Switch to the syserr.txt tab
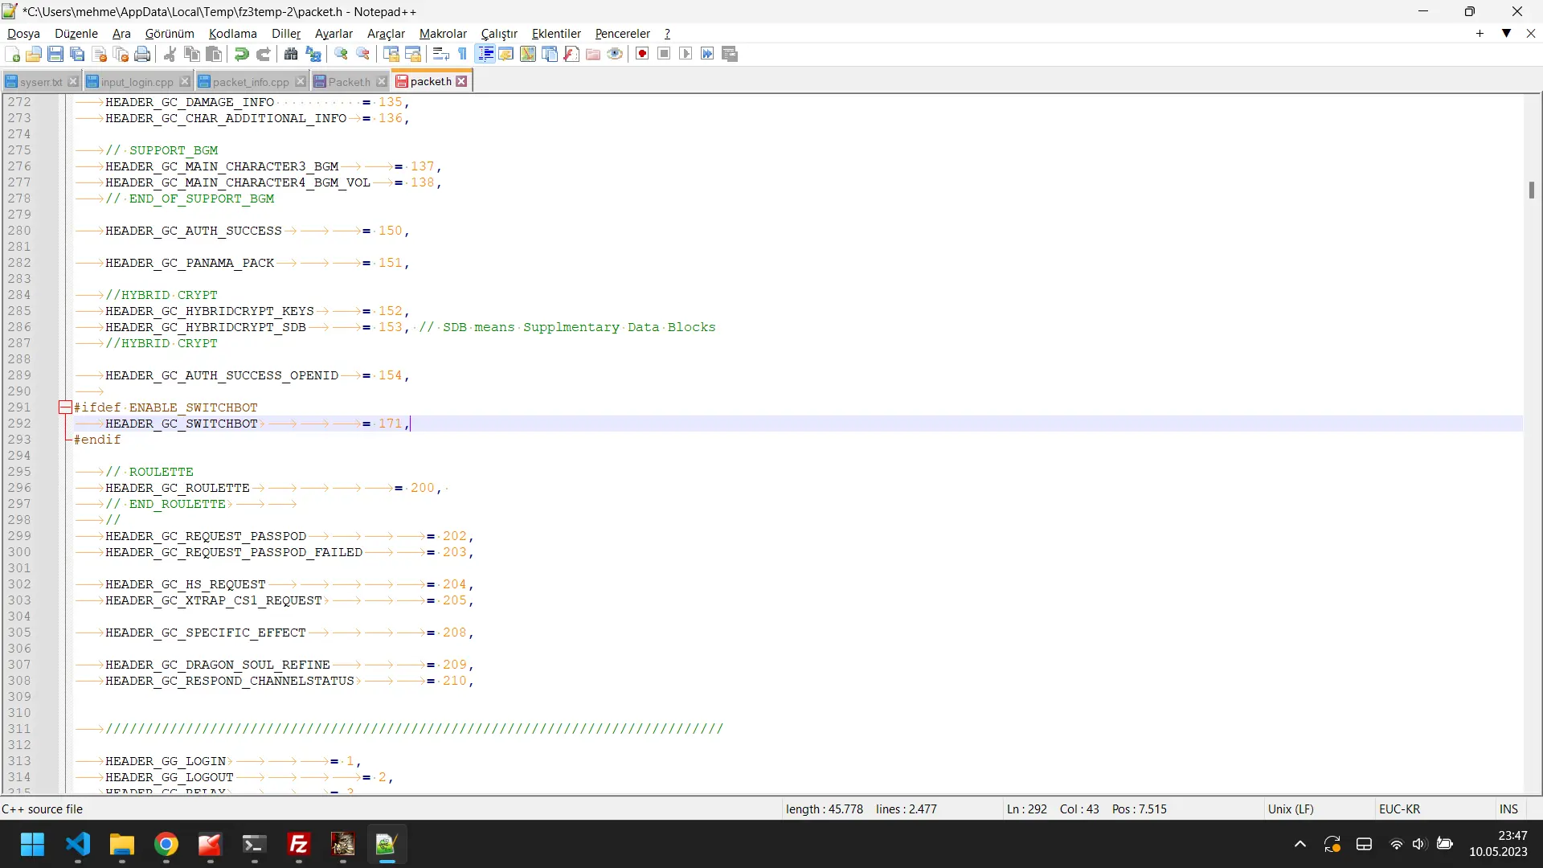 [x=40, y=82]
